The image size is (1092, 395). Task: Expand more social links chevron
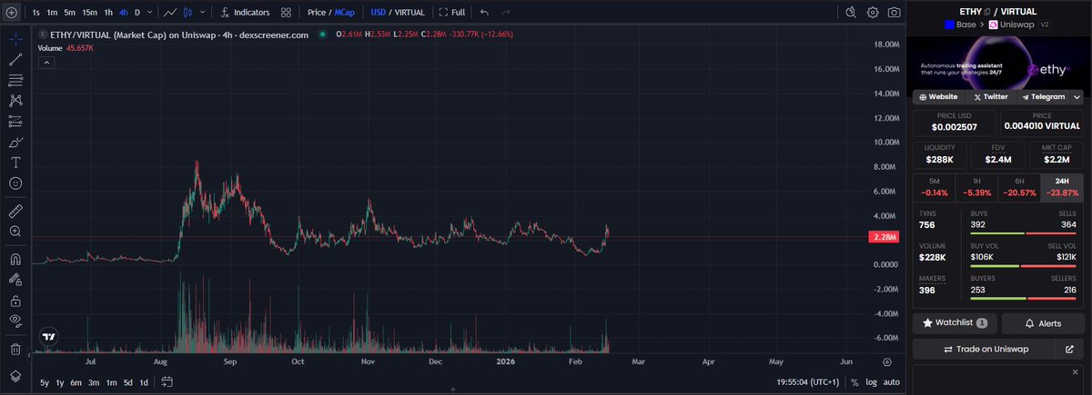1077,96
